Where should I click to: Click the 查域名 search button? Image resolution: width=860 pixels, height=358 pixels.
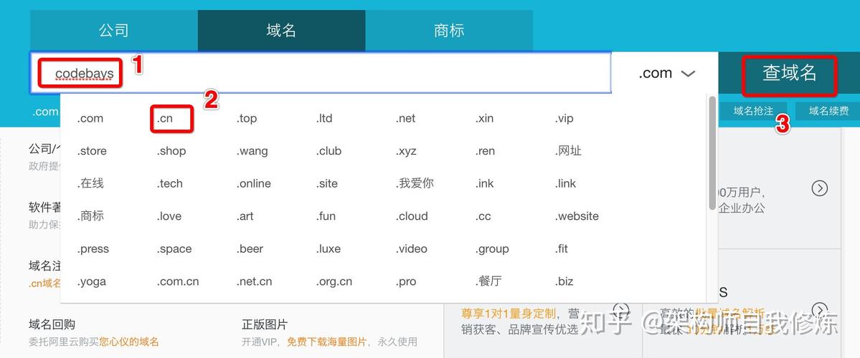point(789,73)
